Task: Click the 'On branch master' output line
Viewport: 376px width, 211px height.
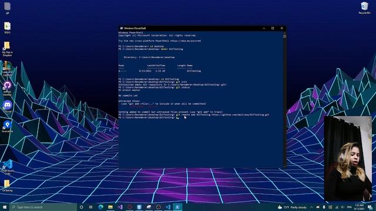Action: (129, 90)
